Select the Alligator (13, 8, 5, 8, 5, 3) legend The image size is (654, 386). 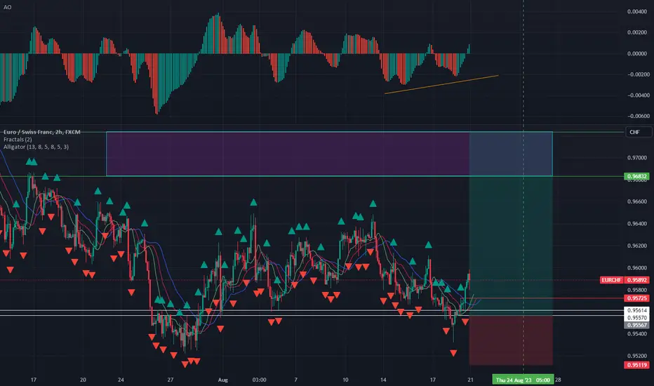(x=36, y=147)
